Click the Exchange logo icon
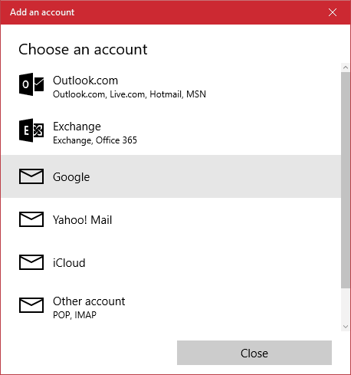 click(31, 130)
